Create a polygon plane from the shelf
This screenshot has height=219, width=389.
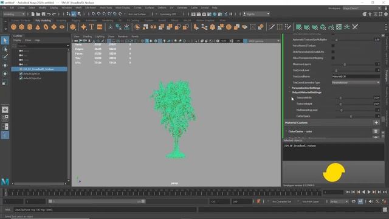click(54, 27)
